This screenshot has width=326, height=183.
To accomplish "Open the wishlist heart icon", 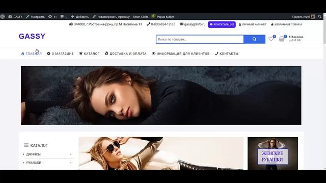I will (x=271, y=39).
